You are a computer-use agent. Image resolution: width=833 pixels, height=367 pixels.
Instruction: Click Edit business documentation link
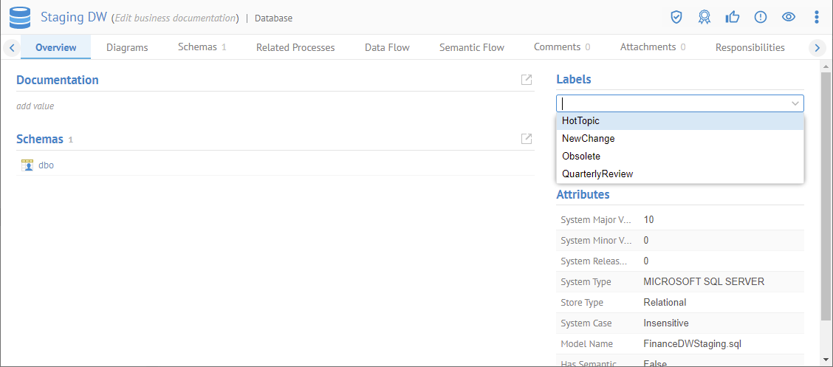click(175, 18)
